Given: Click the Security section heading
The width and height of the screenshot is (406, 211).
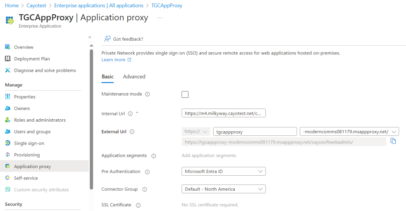Looking at the screenshot, I should tap(13, 204).
